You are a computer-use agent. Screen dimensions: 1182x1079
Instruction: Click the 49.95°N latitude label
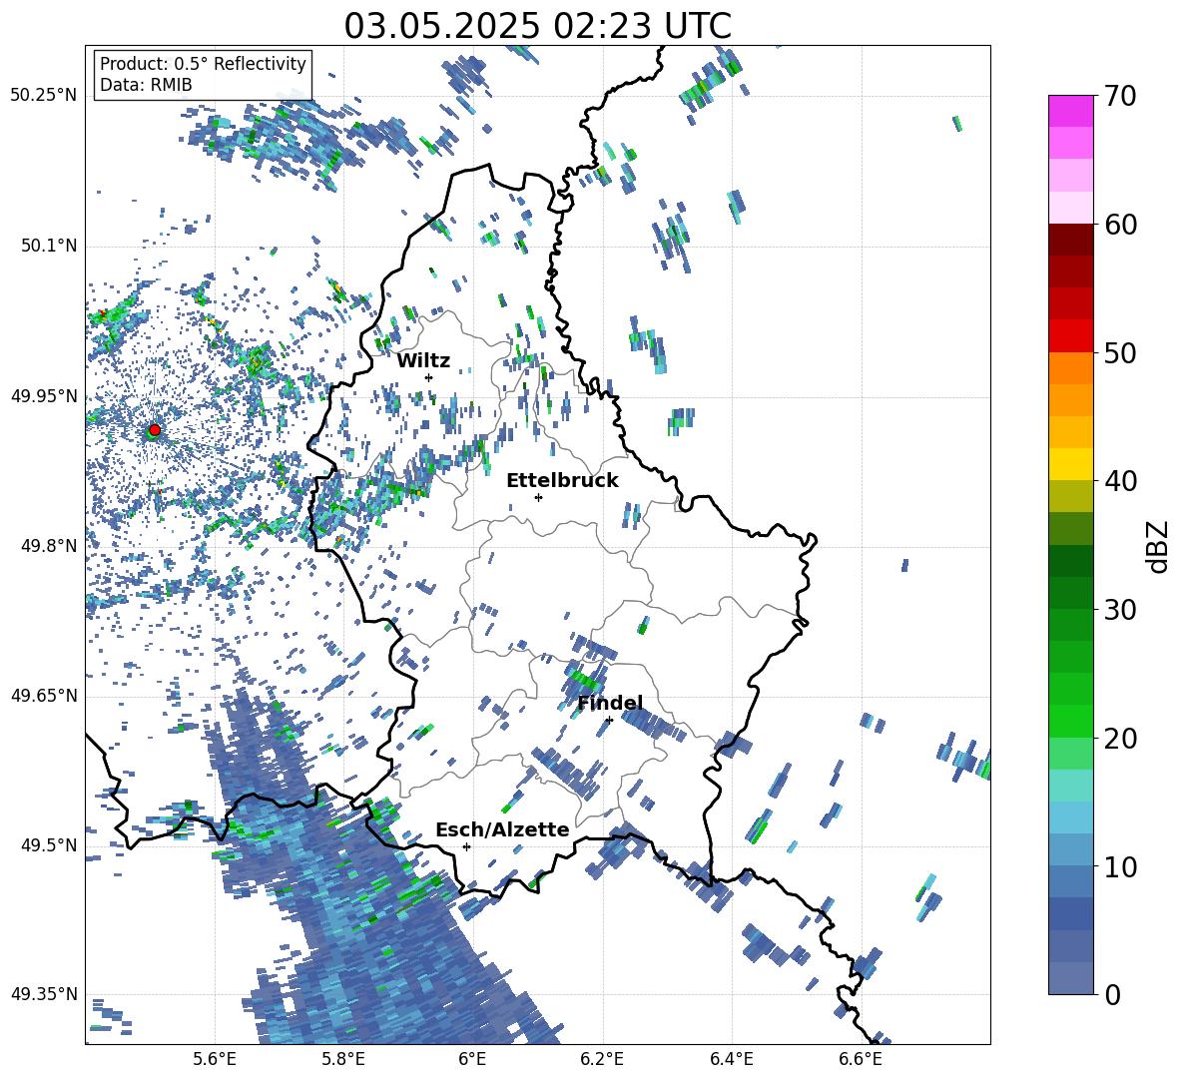click(43, 395)
